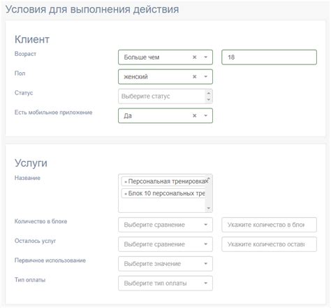Viewport: 331px width, 308px height.
Task: Click the down arrow of the services list scrollbar
Action: (x=209, y=208)
